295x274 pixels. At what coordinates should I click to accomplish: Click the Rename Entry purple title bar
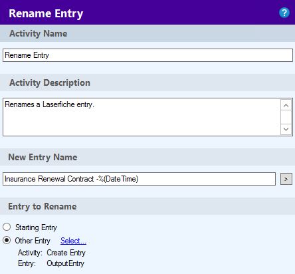click(x=147, y=13)
